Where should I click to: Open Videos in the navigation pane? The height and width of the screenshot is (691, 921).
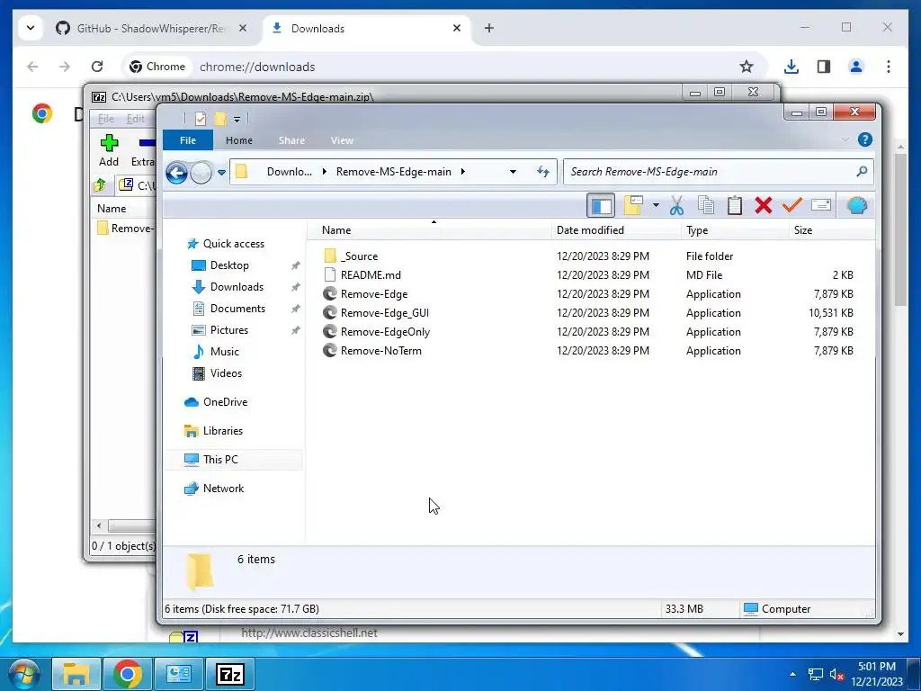(226, 373)
